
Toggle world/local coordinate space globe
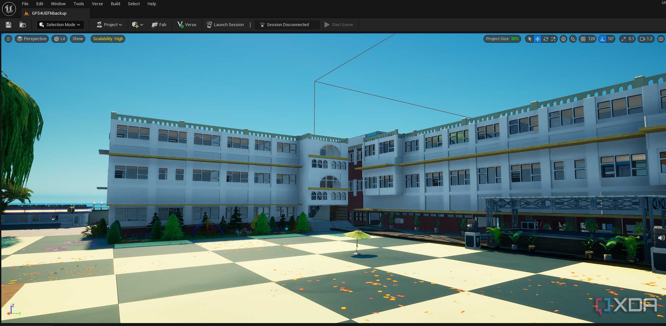563,39
